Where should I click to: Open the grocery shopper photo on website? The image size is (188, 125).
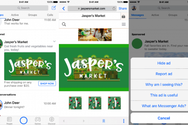95,35
